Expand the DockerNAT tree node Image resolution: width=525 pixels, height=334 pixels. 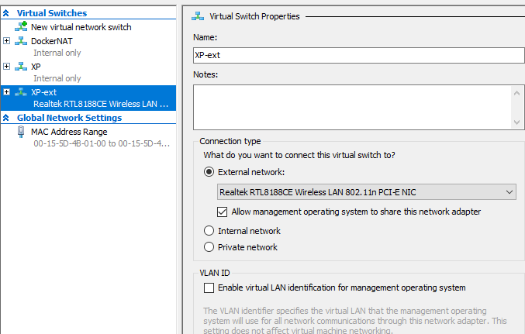point(7,41)
